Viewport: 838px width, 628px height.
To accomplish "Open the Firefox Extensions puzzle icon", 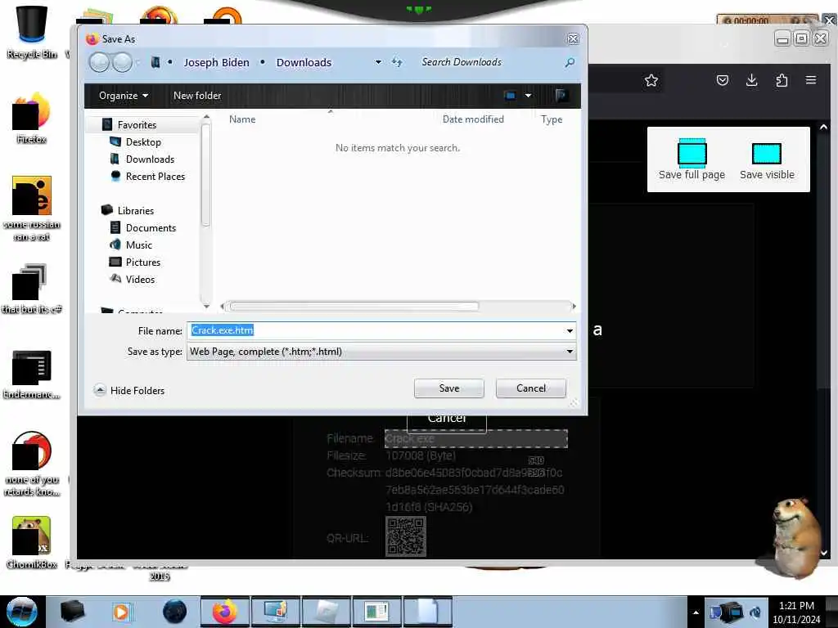I will click(782, 81).
